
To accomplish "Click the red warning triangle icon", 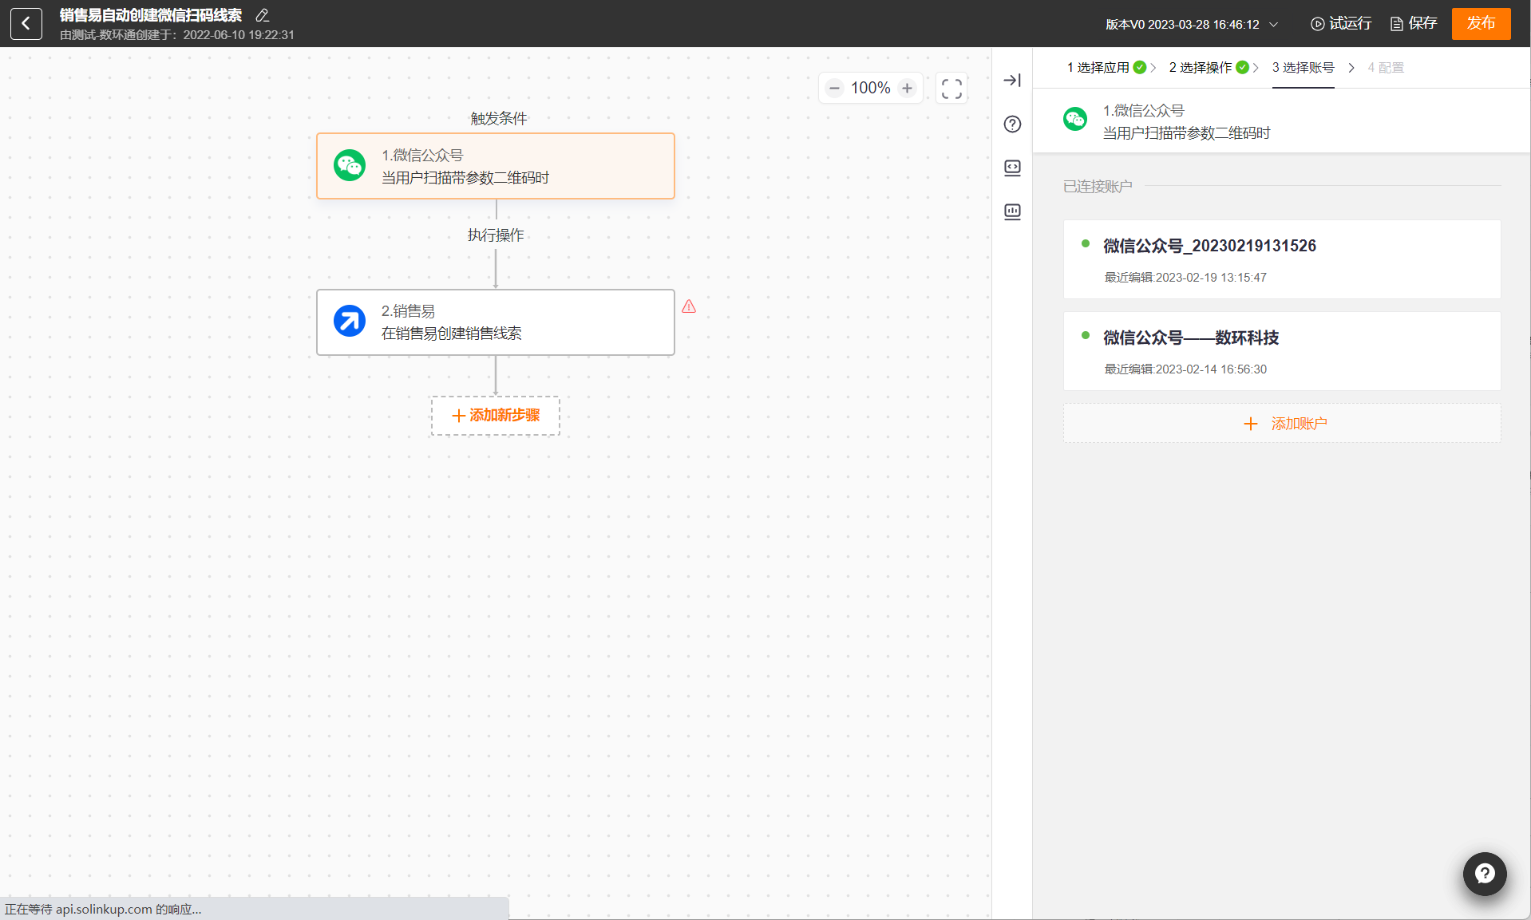I will [689, 306].
